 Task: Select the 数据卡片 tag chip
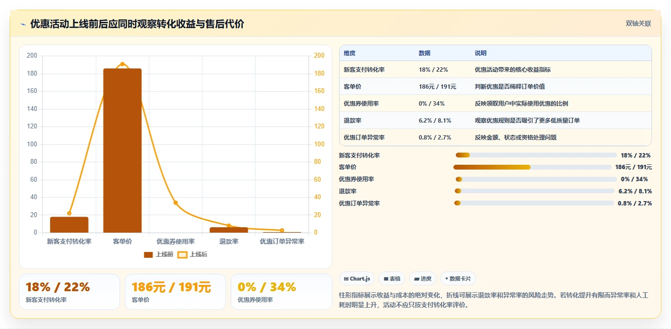458,279
